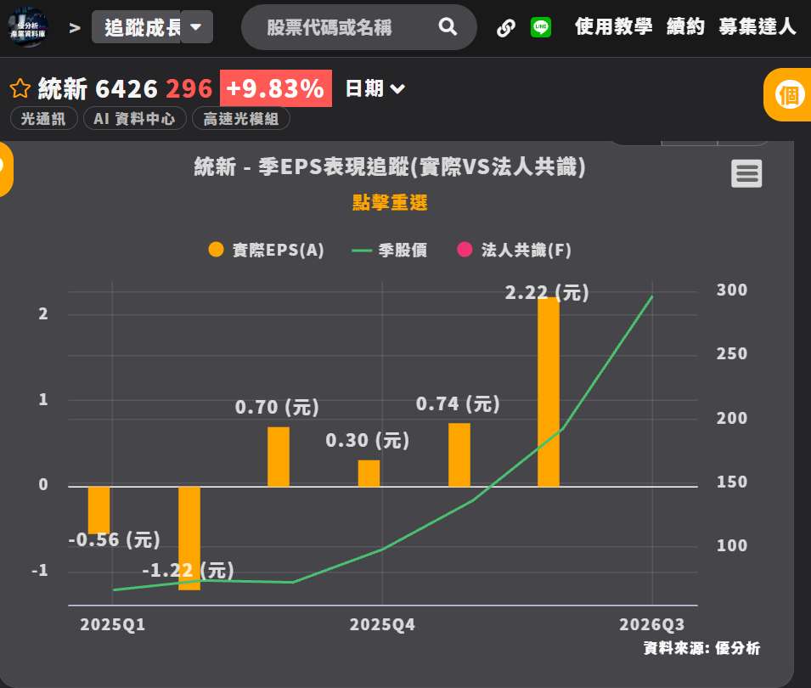
Task: Click the orange tab at left edge
Action: click(5, 169)
